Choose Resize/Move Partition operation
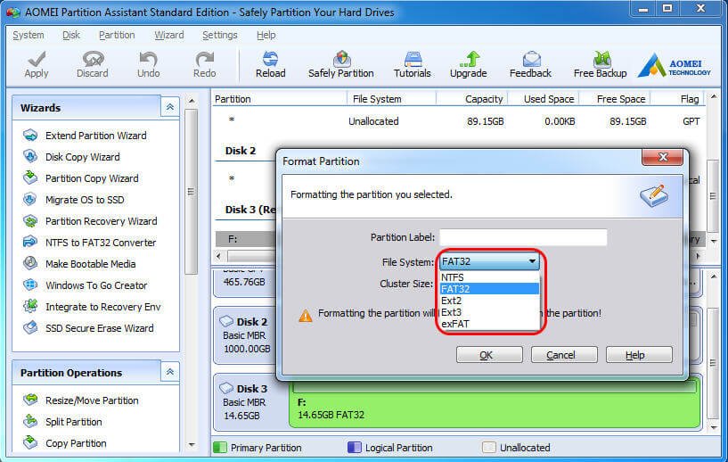 tap(92, 400)
